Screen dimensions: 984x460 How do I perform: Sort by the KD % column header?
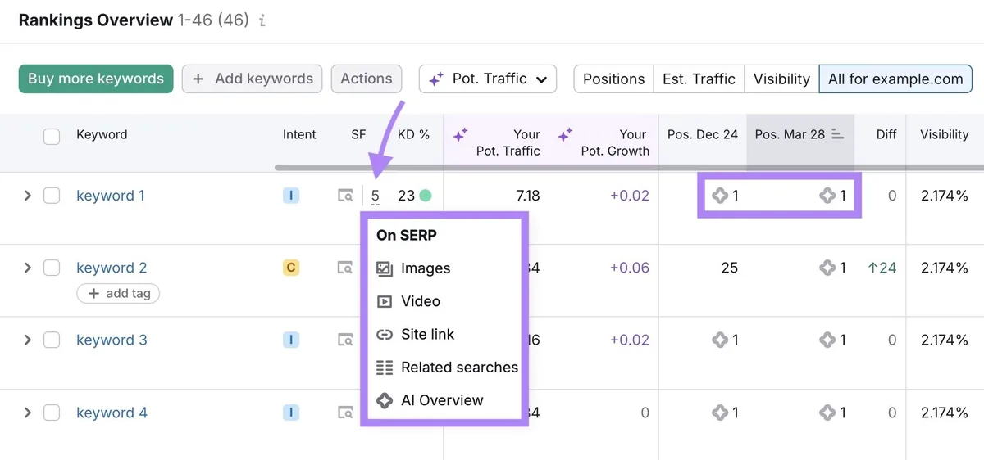pos(413,134)
